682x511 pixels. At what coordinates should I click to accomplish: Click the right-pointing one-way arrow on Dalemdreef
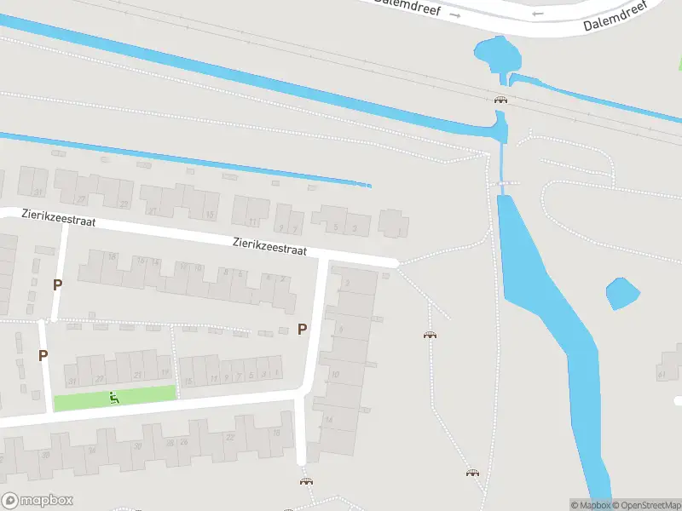click(455, 15)
